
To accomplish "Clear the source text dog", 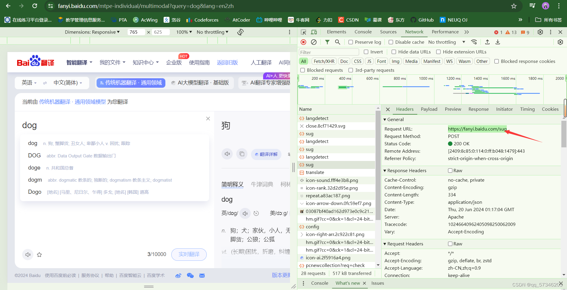I will tap(208, 118).
